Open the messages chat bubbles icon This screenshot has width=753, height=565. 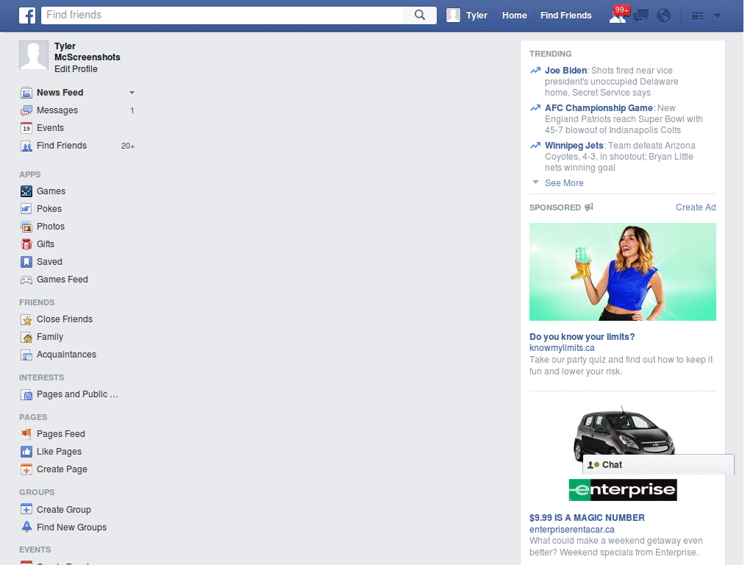(640, 16)
